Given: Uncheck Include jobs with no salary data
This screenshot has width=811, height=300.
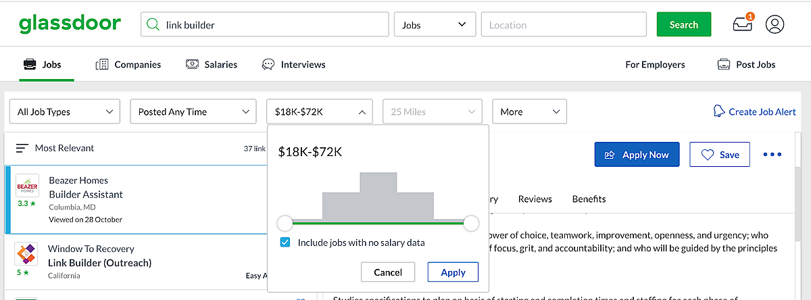Looking at the screenshot, I should pyautogui.click(x=285, y=243).
